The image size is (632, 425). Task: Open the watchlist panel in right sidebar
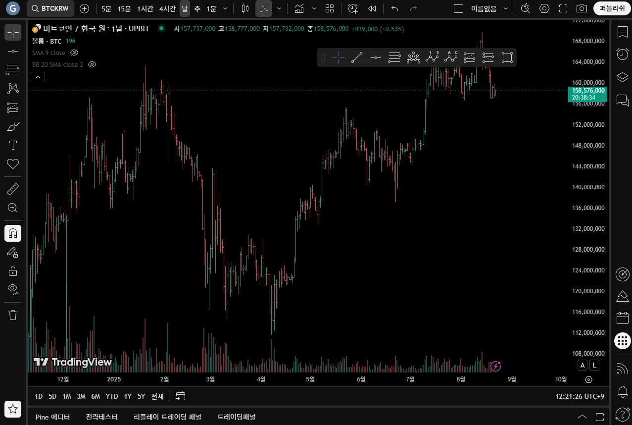tap(622, 32)
